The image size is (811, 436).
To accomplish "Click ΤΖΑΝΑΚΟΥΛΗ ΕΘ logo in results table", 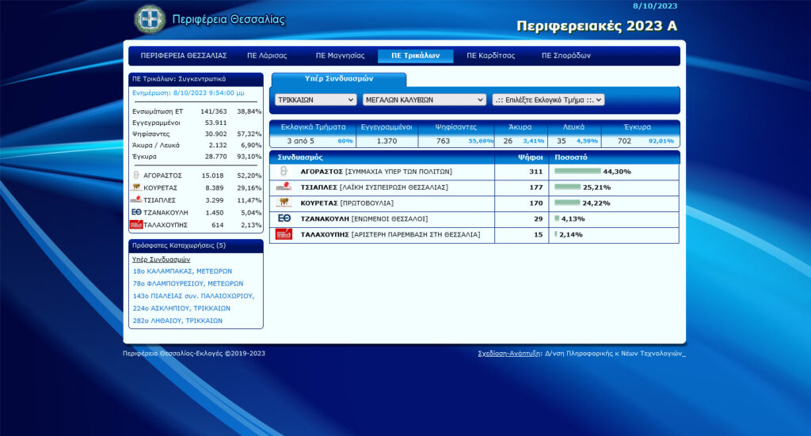I will pos(284,218).
